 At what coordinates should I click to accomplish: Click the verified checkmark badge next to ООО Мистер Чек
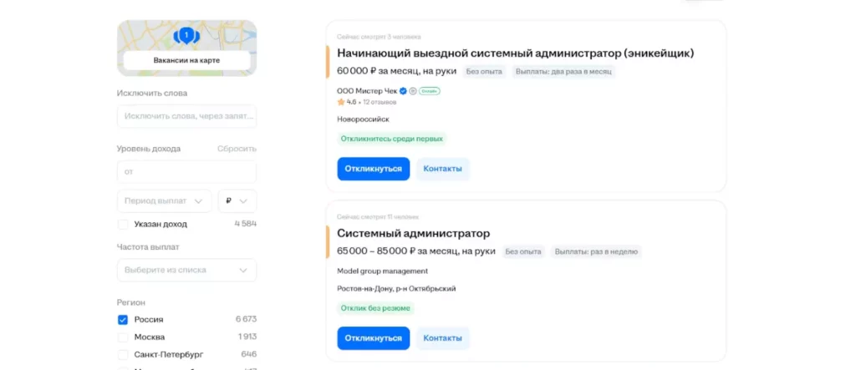click(x=403, y=90)
